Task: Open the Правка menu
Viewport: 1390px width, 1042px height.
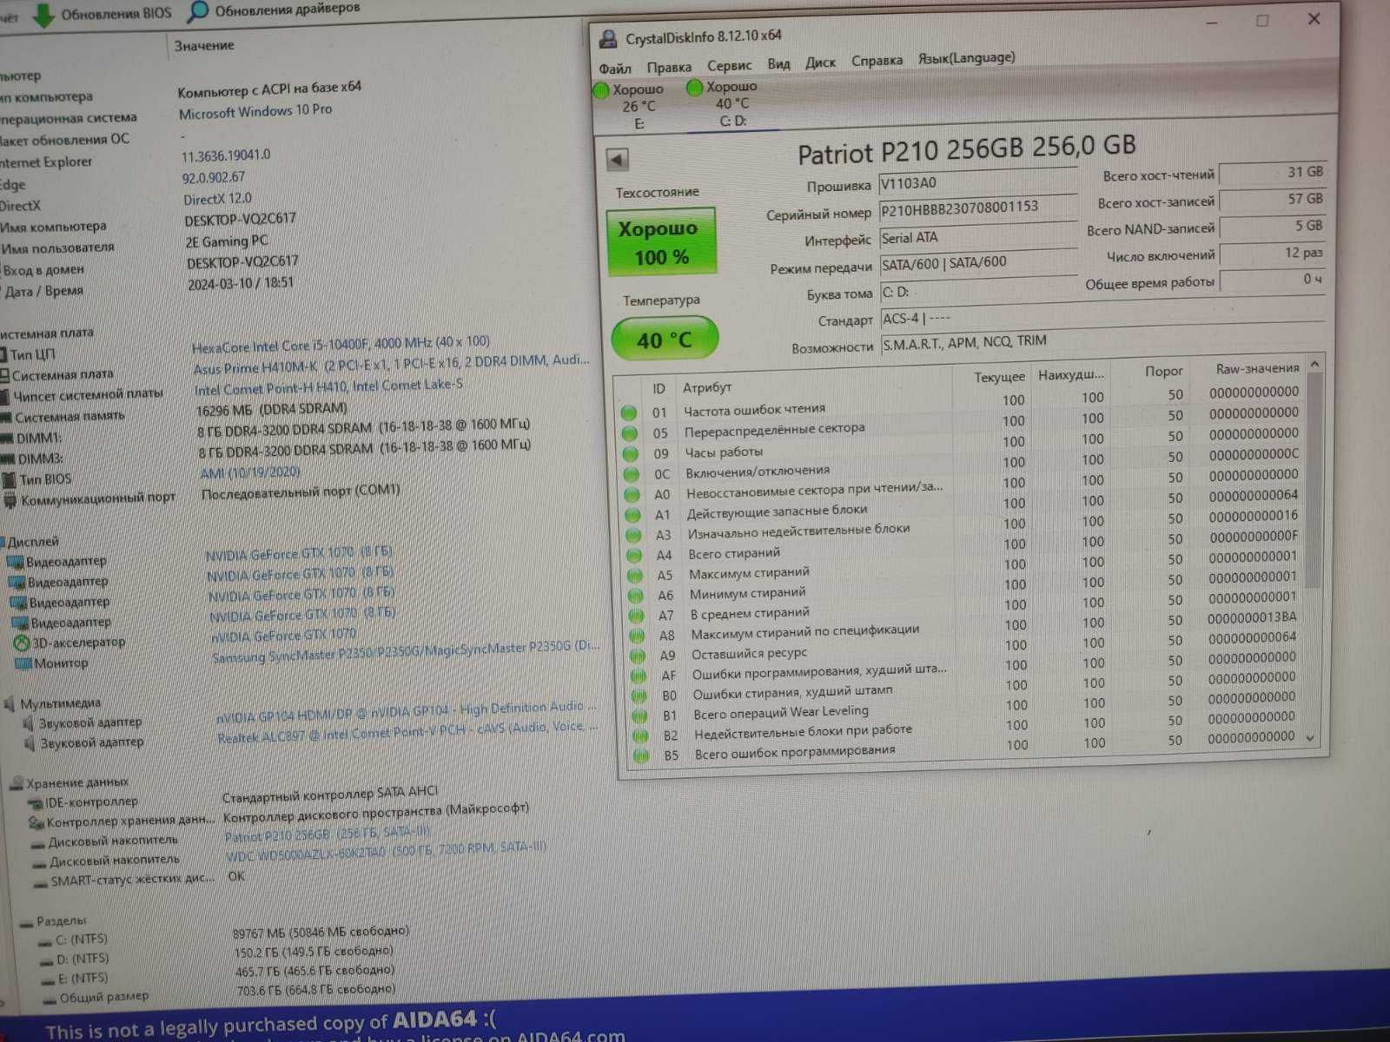Action: [x=669, y=67]
